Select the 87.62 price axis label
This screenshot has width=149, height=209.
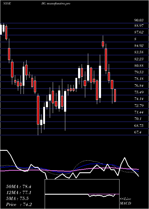point(139,32)
